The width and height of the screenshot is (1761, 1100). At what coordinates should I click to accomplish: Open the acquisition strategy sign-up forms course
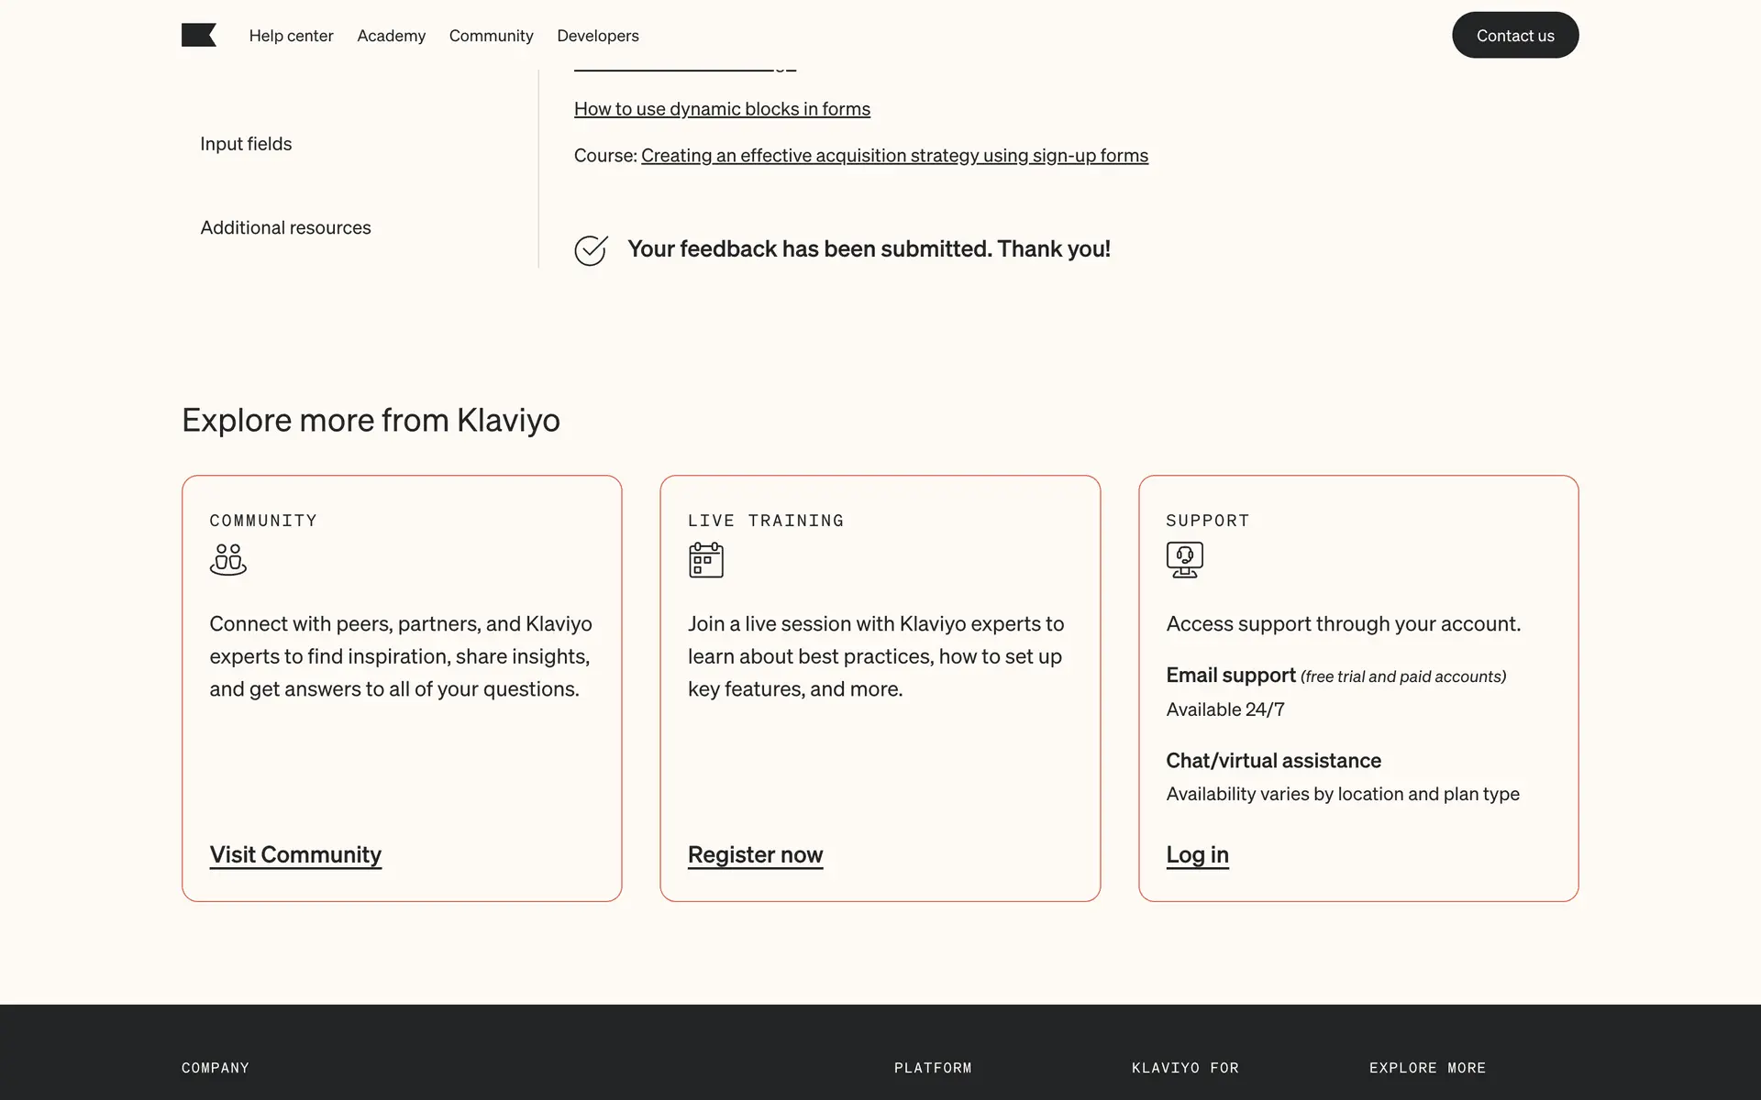click(894, 156)
